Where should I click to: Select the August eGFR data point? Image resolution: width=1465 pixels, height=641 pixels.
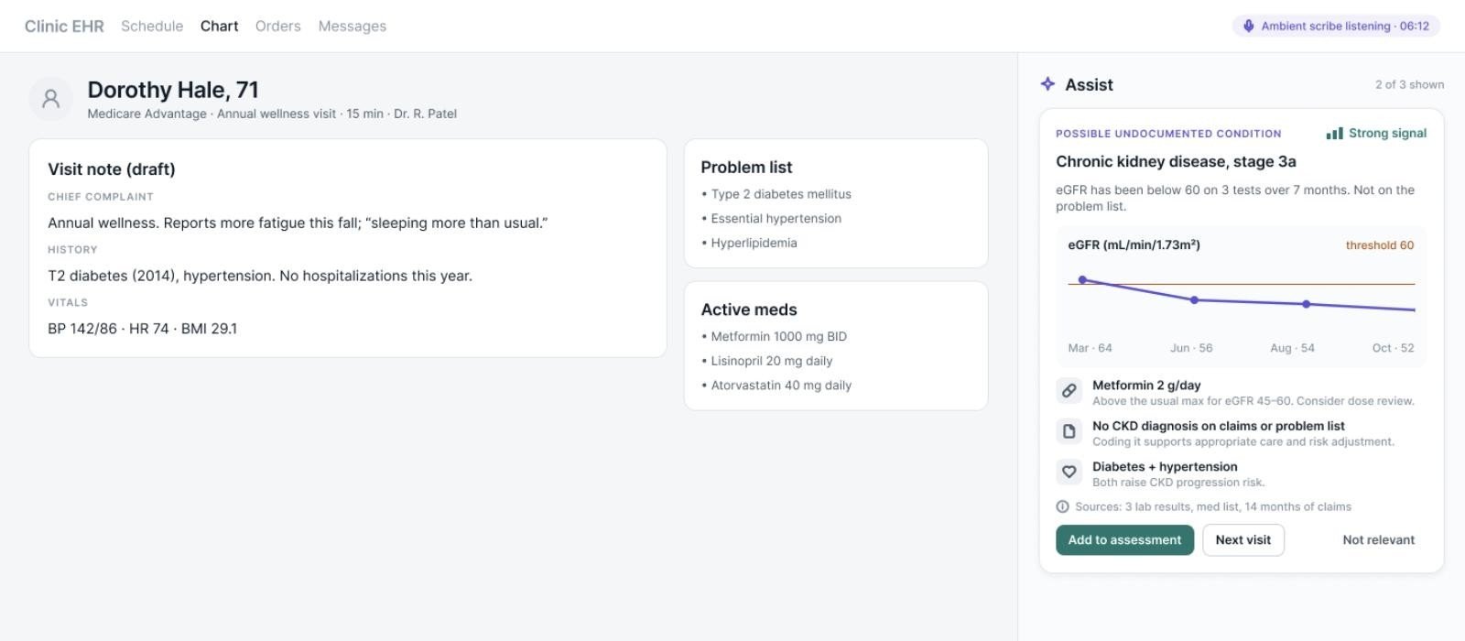[1306, 304]
